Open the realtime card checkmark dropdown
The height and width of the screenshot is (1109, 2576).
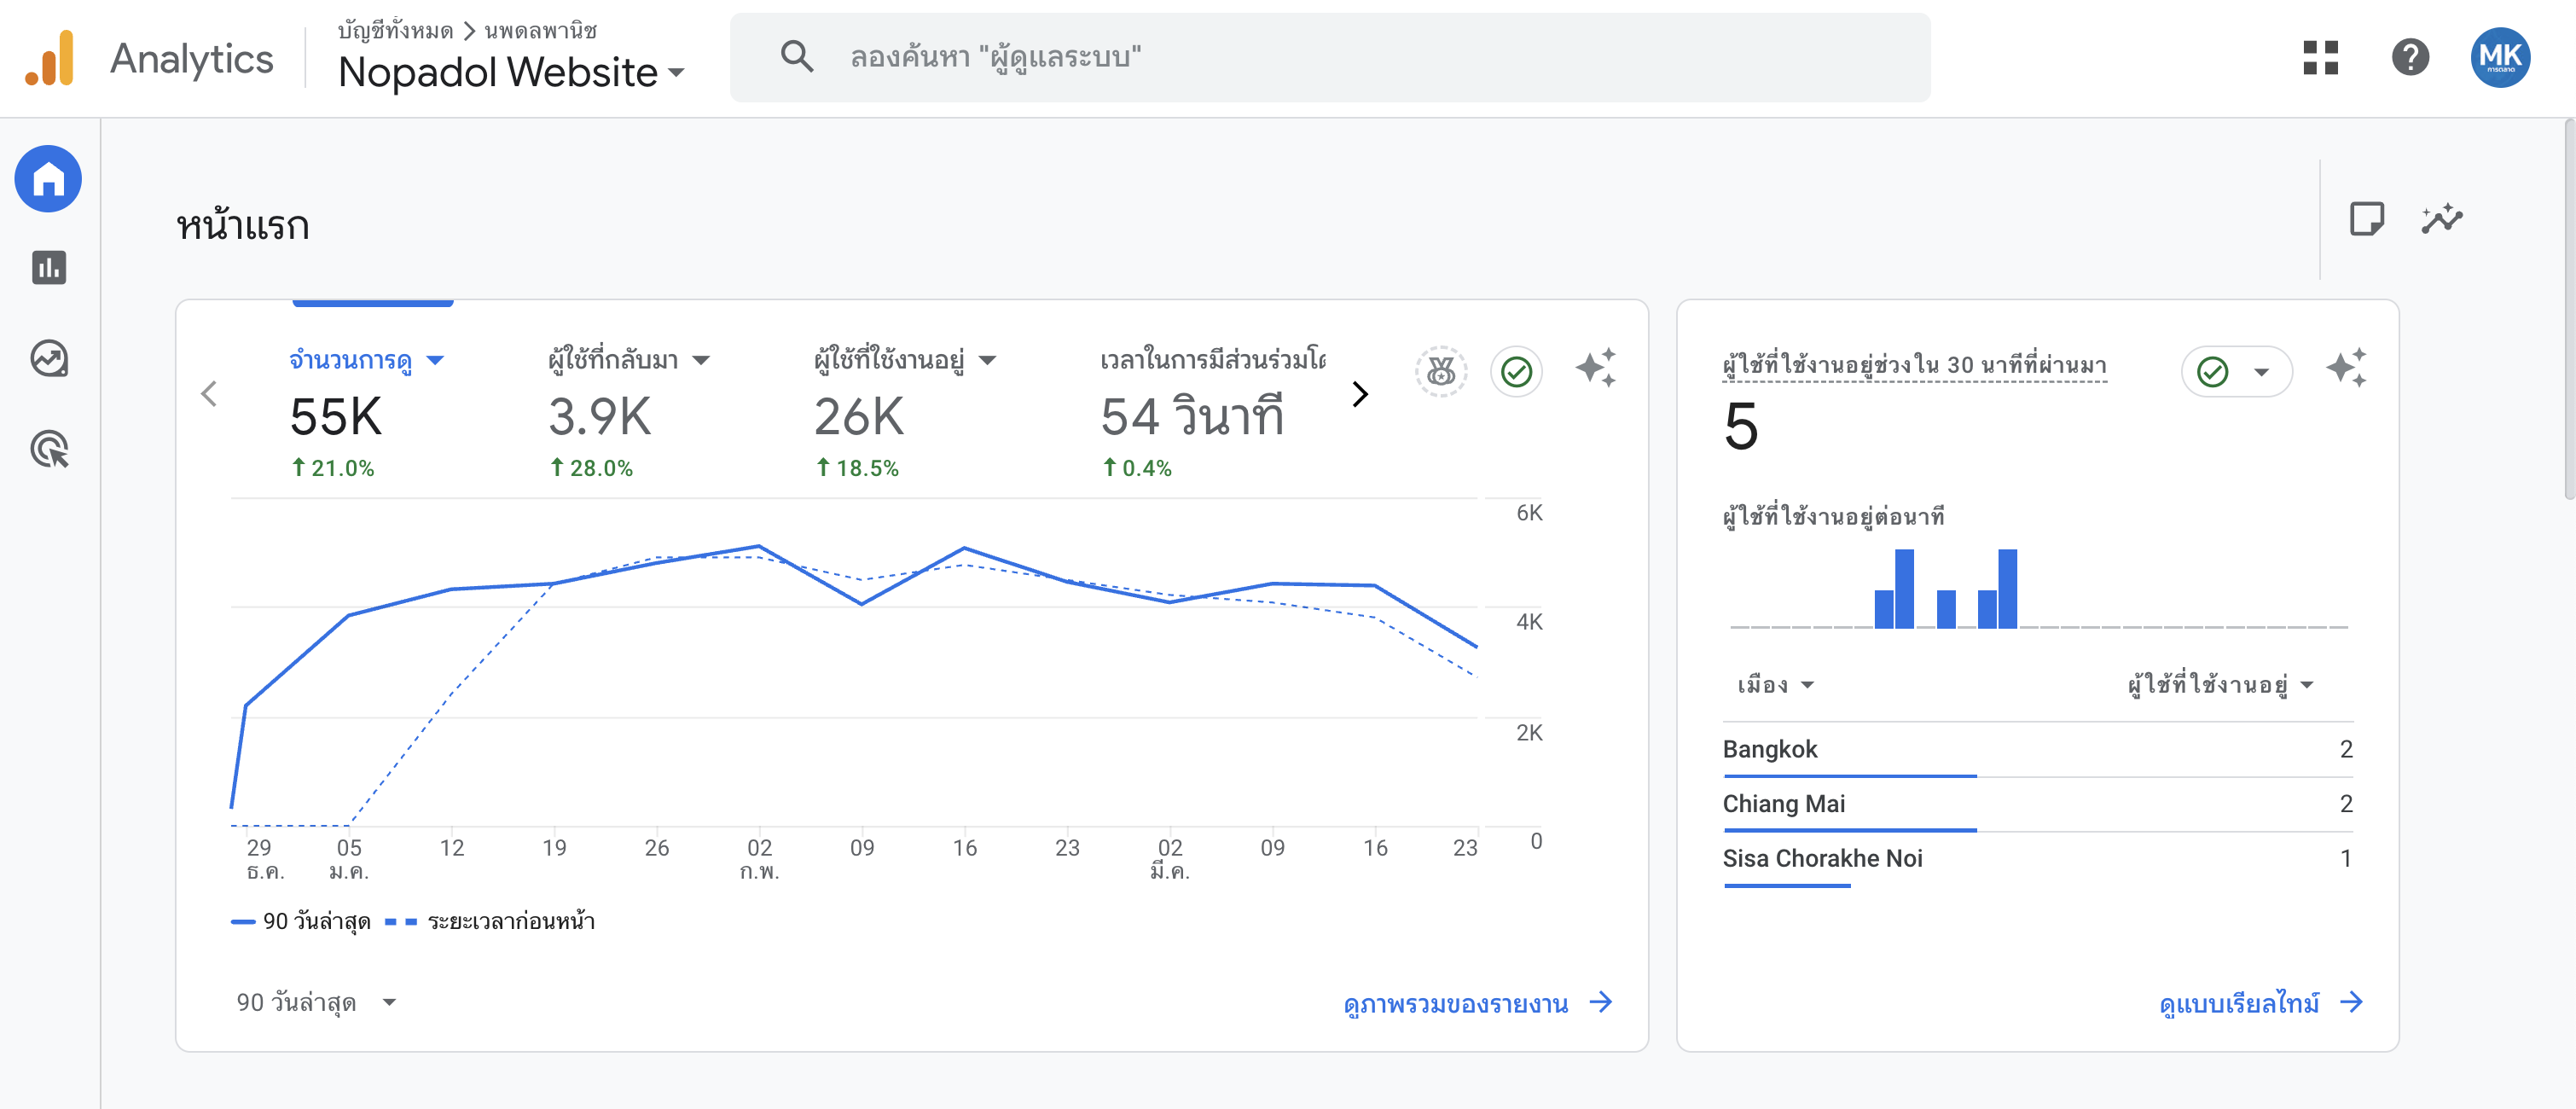(2236, 372)
